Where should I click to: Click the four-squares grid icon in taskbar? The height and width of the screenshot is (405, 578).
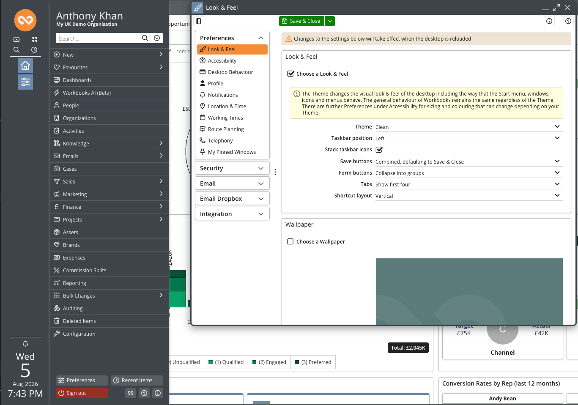click(34, 40)
